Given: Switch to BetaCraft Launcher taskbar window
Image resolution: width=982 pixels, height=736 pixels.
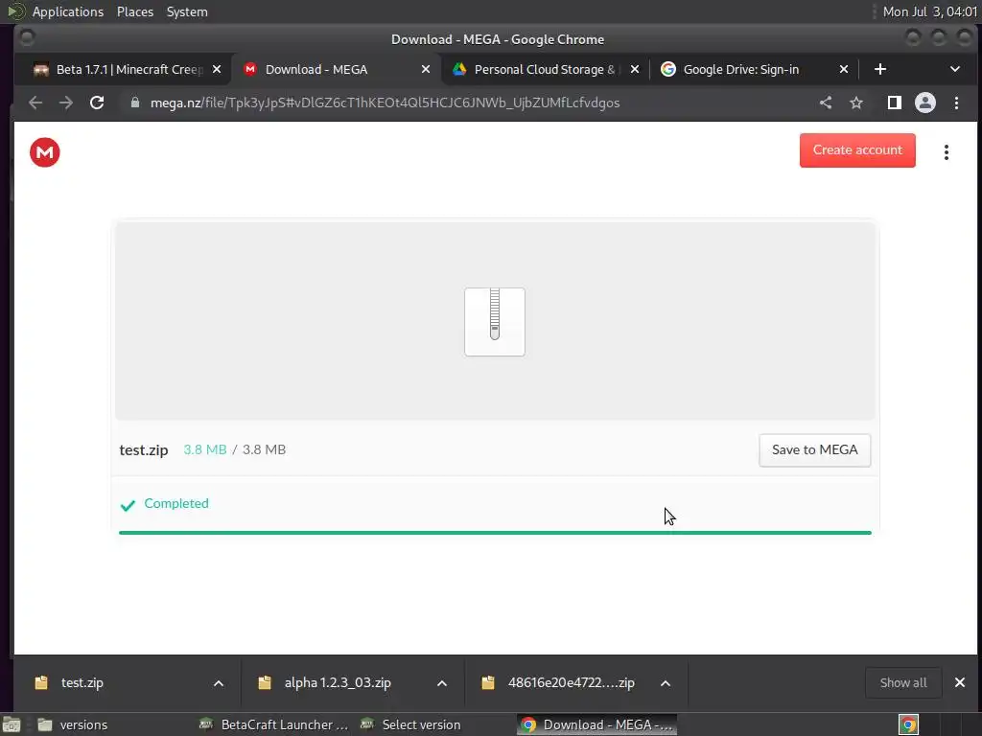Looking at the screenshot, I should click(x=273, y=724).
